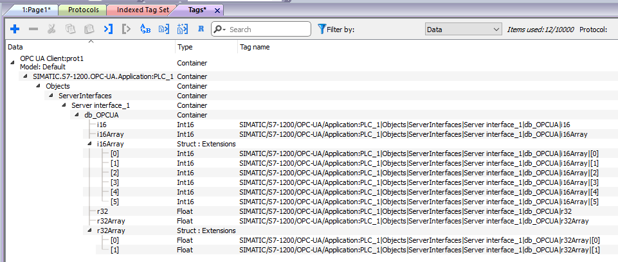Click the dotted-document import dictionary icon

[183, 29]
